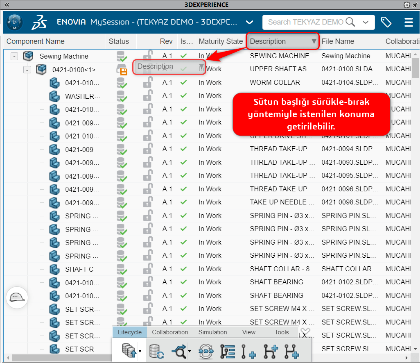This screenshot has width=420, height=363.
Task: Click the database reload icon
Action: point(156,351)
